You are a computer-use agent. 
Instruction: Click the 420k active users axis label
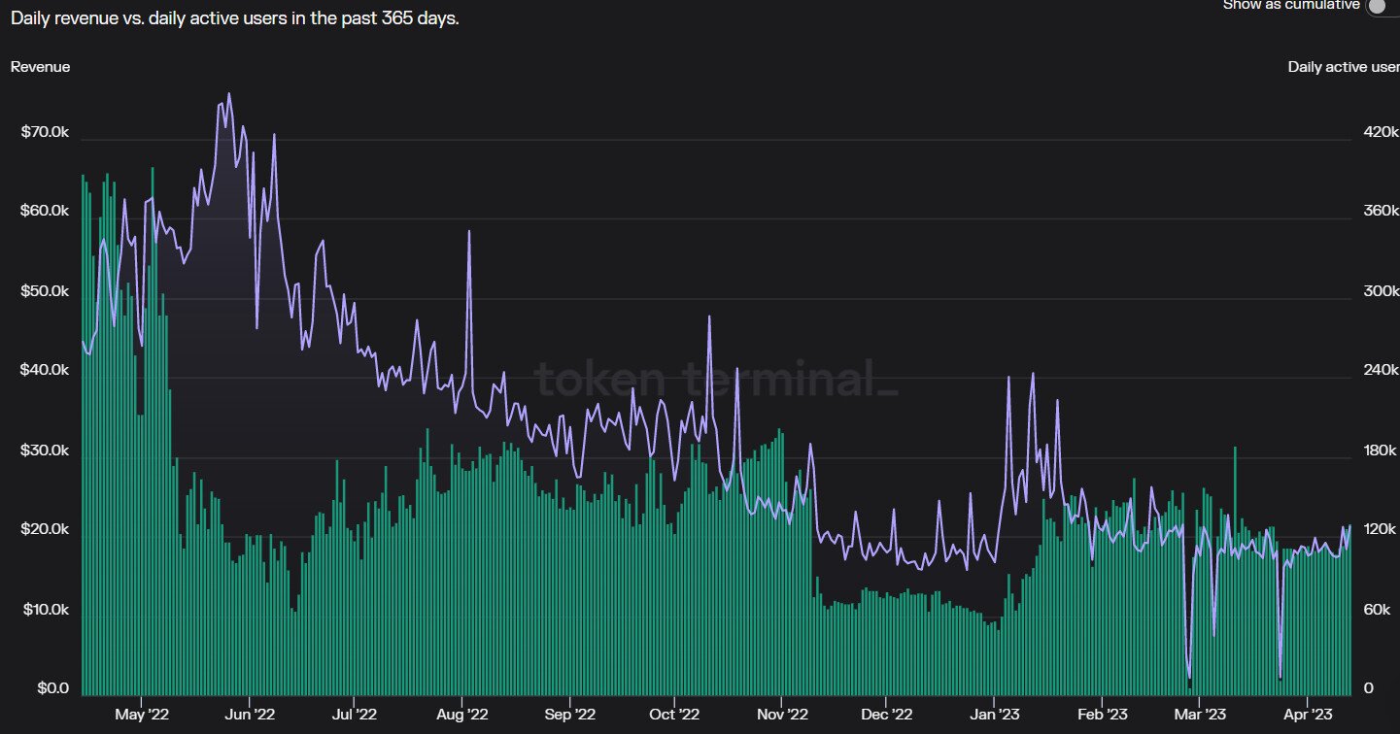[x=1380, y=131]
